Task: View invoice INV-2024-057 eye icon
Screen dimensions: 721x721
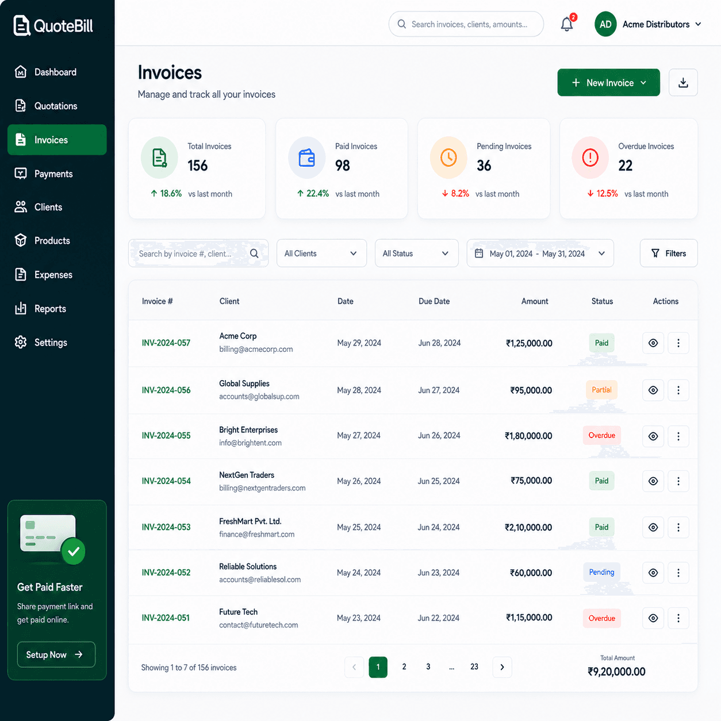Action: (x=653, y=343)
